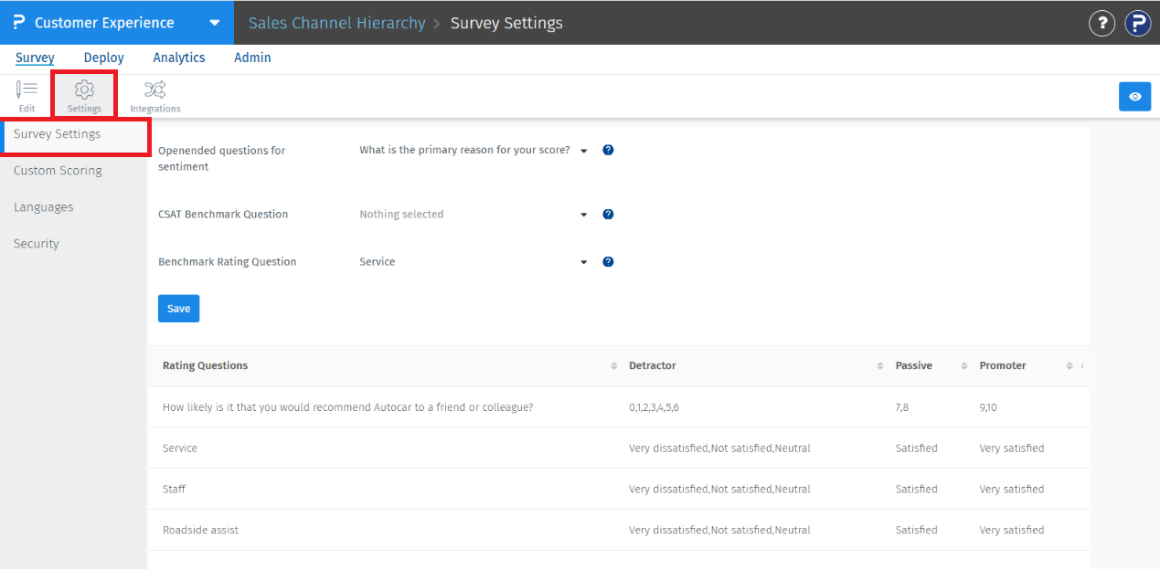Switch to the Deploy tab
The width and height of the screenshot is (1160, 569).
coord(103,58)
